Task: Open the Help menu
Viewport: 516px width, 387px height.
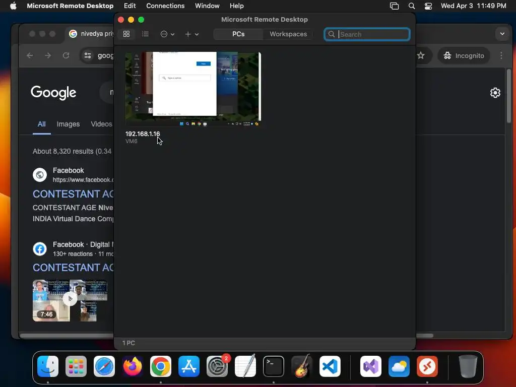Action: pyautogui.click(x=237, y=6)
